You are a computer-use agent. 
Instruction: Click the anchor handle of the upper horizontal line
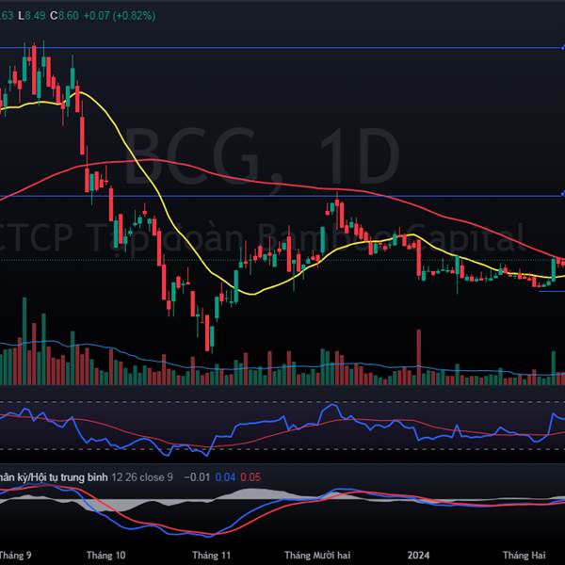click(563, 48)
